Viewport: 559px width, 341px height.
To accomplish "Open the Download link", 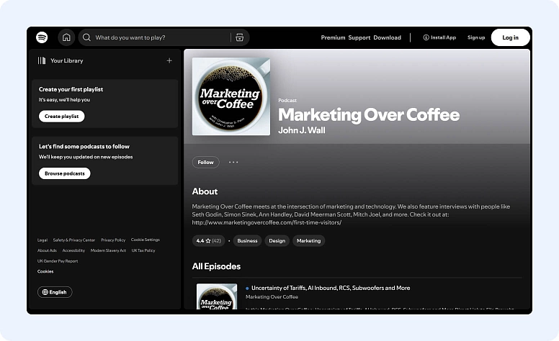I will pyautogui.click(x=387, y=37).
